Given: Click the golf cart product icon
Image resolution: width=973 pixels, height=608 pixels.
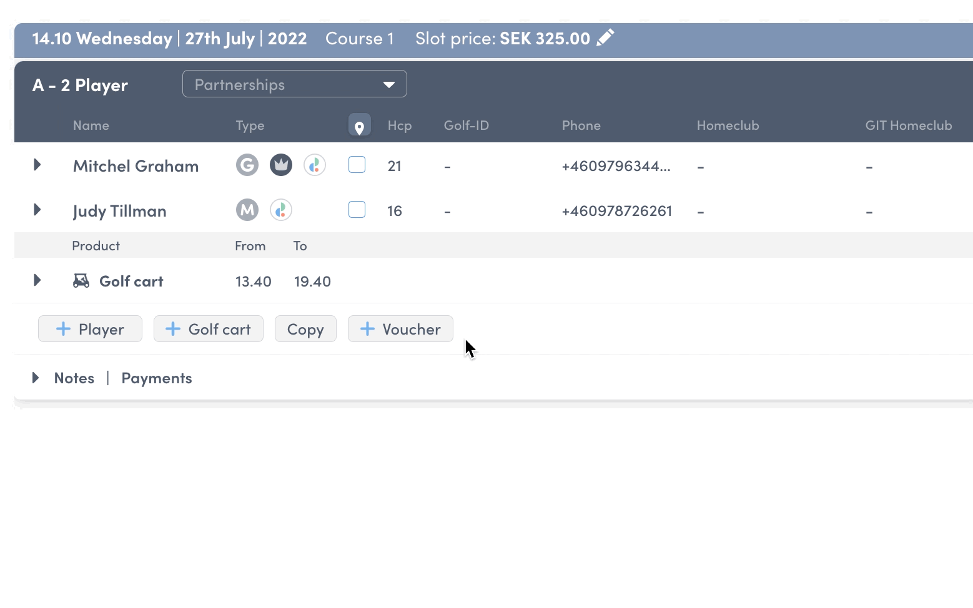Looking at the screenshot, I should [x=81, y=281].
